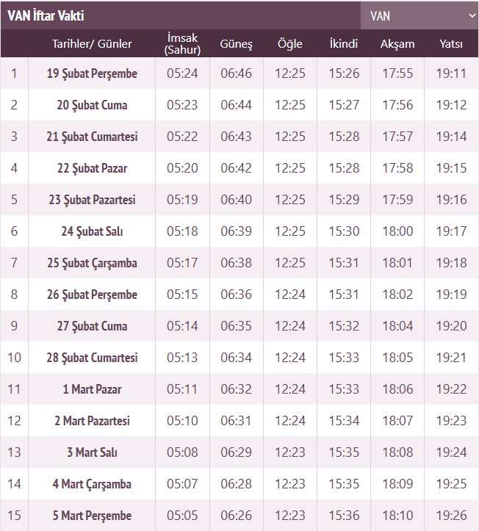Image resolution: width=479 pixels, height=531 pixels.
Task: Click the Tarihler/ Günler column header
Action: tap(92, 44)
